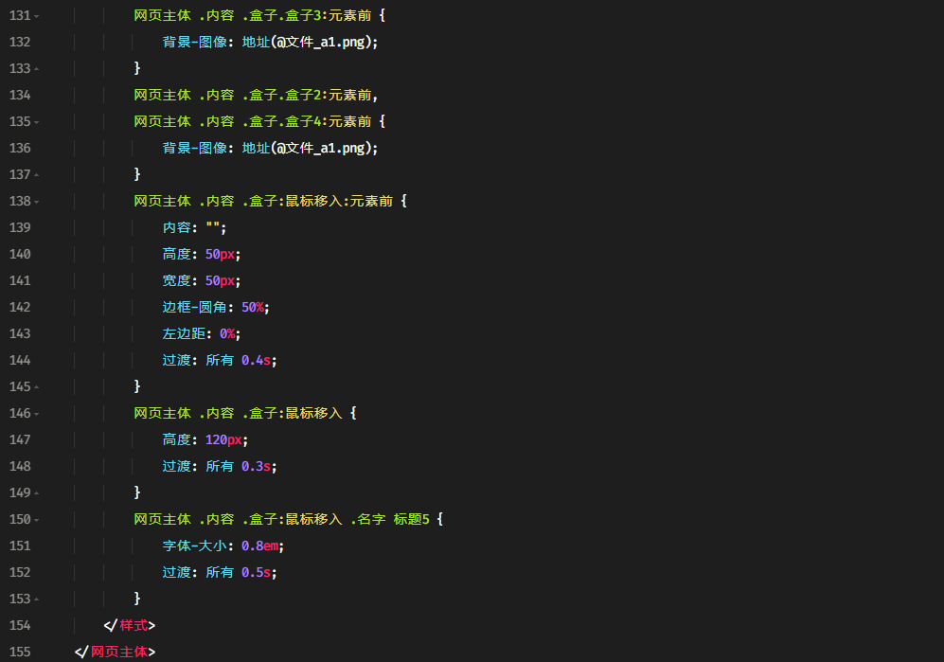Click the fold-end arrow beside line 153
The height and width of the screenshot is (662, 944).
[37, 599]
